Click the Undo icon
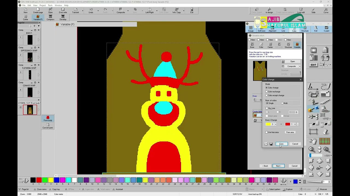350x196 pixels. click(91, 11)
